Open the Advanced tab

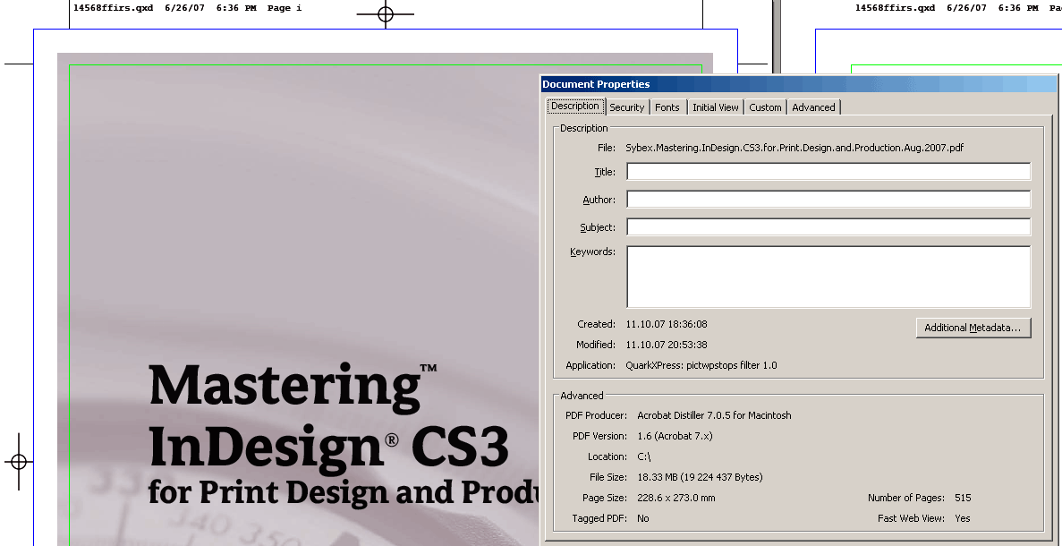pyautogui.click(x=813, y=107)
